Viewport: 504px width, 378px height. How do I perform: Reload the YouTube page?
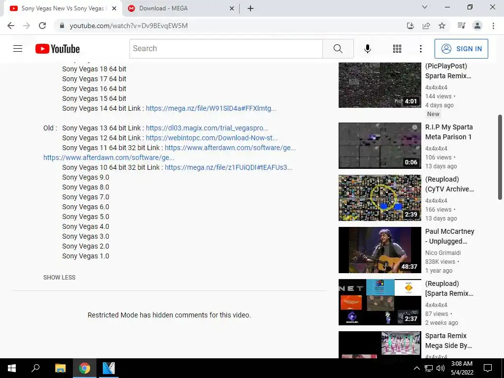42,26
